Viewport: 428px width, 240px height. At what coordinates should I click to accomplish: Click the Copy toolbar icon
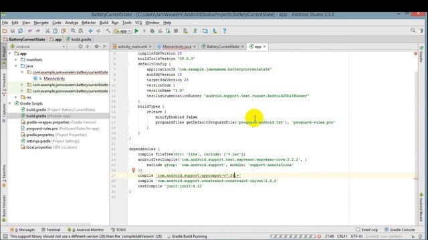(56, 31)
